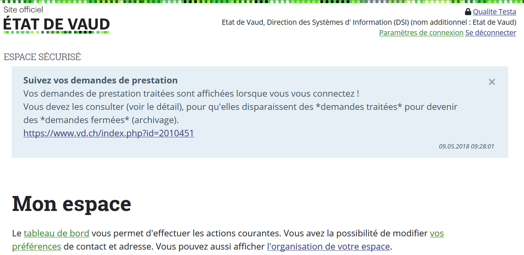Select the Suivez vos demandes de prestation title
Screen dimensions: 524x255
click(x=100, y=81)
